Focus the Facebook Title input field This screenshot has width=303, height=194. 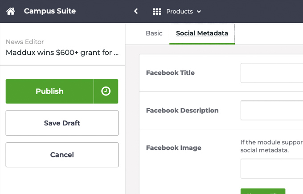pyautogui.click(x=272, y=73)
